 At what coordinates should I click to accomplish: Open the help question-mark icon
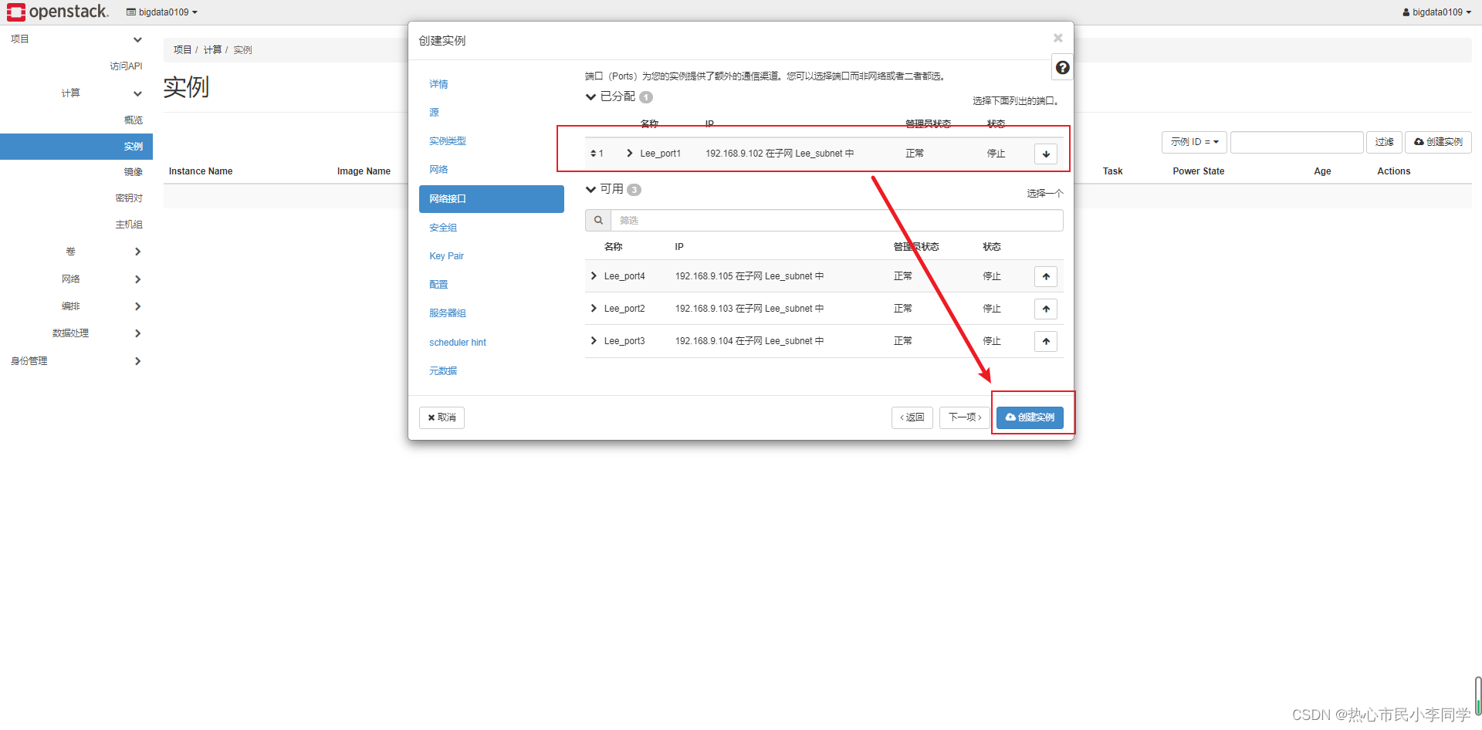pyautogui.click(x=1062, y=68)
